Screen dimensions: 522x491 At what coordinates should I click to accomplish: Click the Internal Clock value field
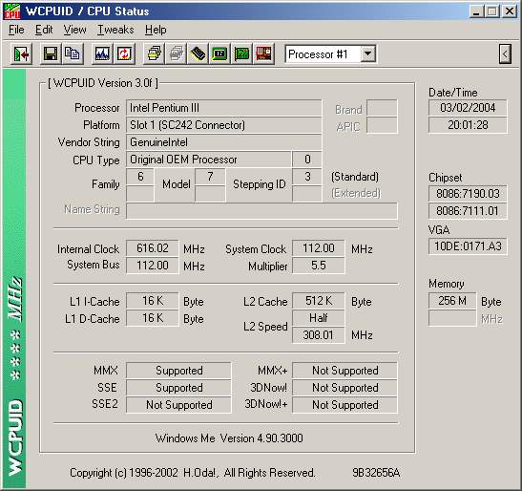pos(153,248)
